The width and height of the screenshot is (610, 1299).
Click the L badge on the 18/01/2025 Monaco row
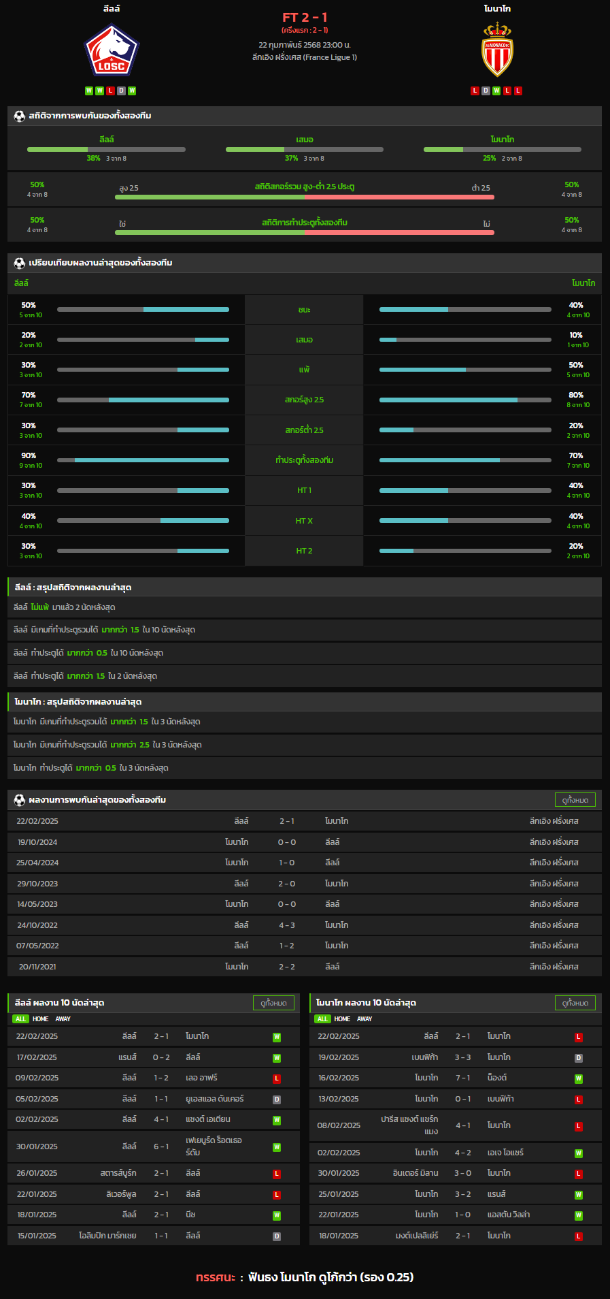click(579, 1236)
